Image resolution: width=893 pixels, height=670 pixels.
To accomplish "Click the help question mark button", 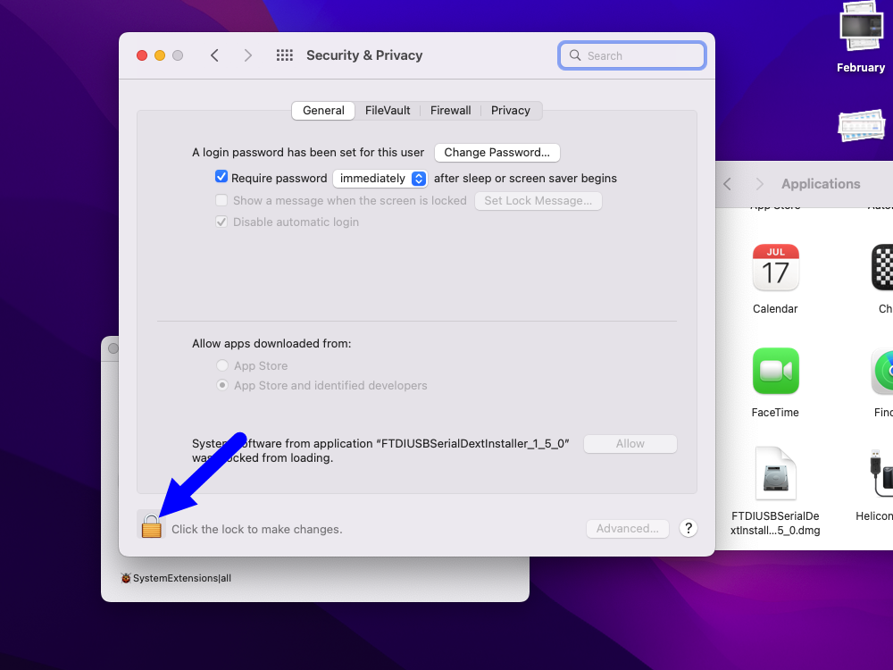I will coord(688,528).
